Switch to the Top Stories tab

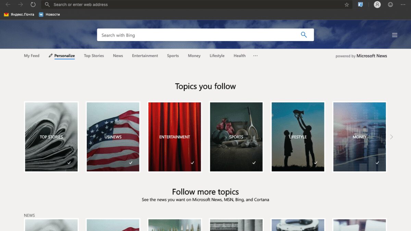click(94, 56)
